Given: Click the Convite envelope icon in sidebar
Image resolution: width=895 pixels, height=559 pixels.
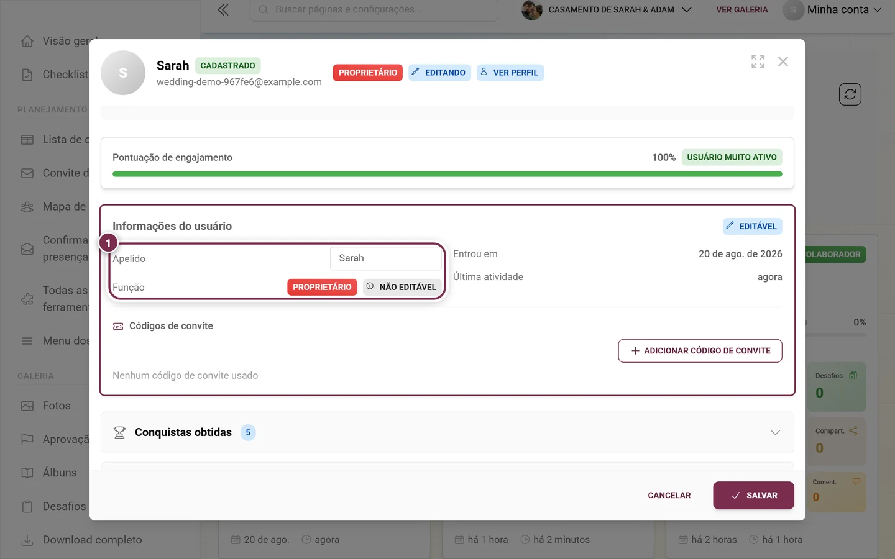Looking at the screenshot, I should point(27,173).
